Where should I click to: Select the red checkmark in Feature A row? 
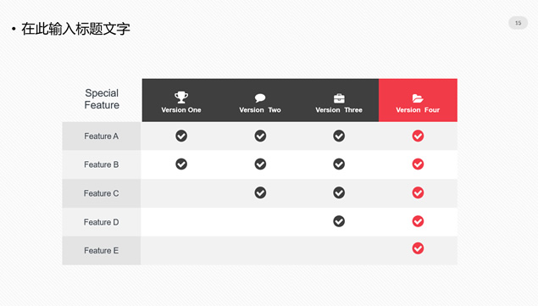tap(418, 136)
